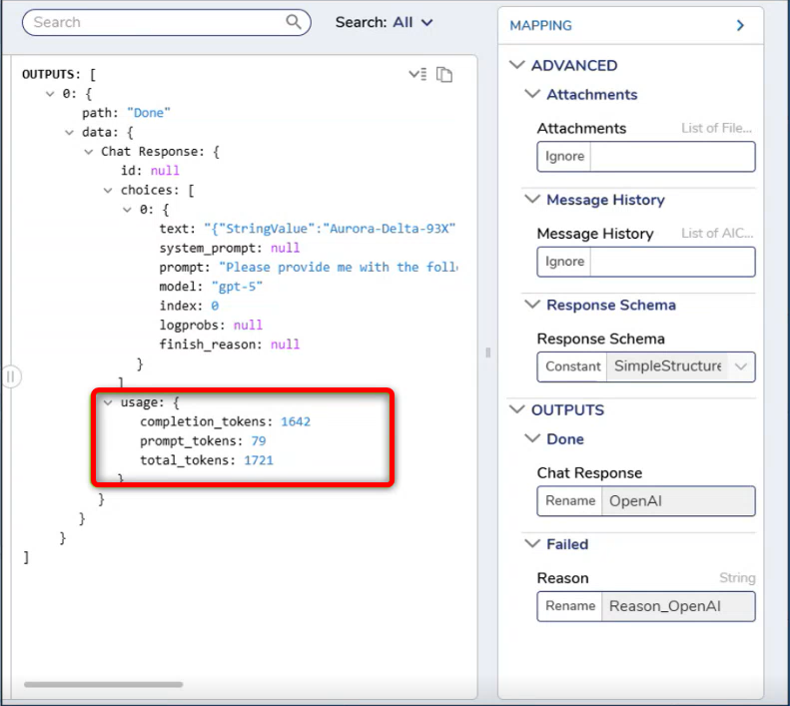Screen dimensions: 790x706
Task: Open SimpleStructure Response Schema dropdown
Action: point(740,366)
